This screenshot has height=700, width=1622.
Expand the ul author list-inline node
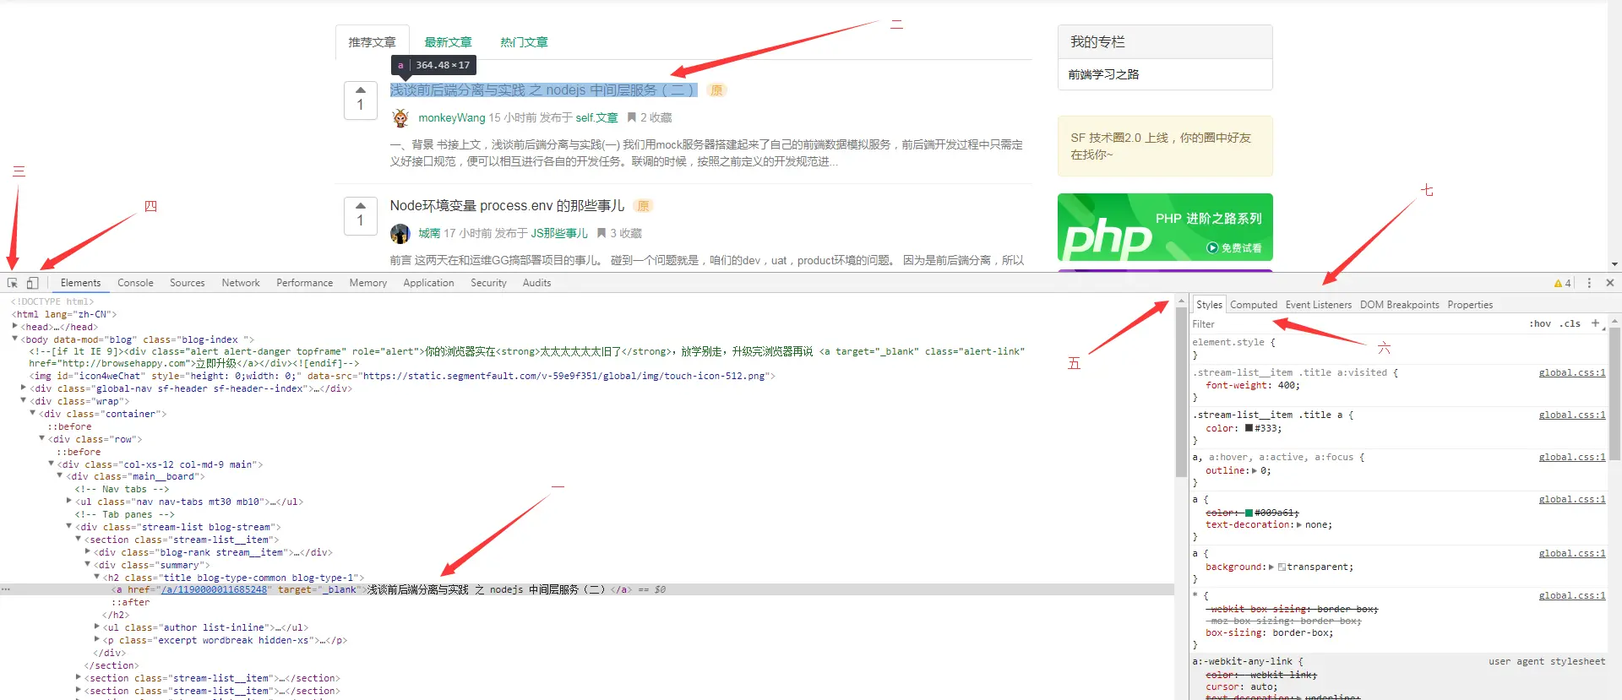tap(97, 627)
